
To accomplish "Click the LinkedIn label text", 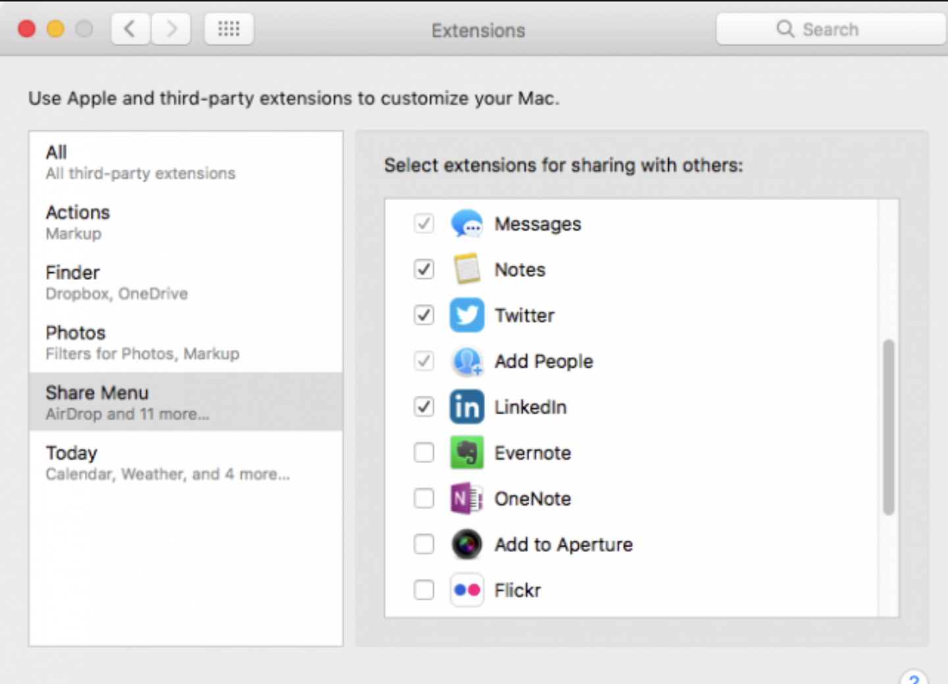I will (531, 407).
